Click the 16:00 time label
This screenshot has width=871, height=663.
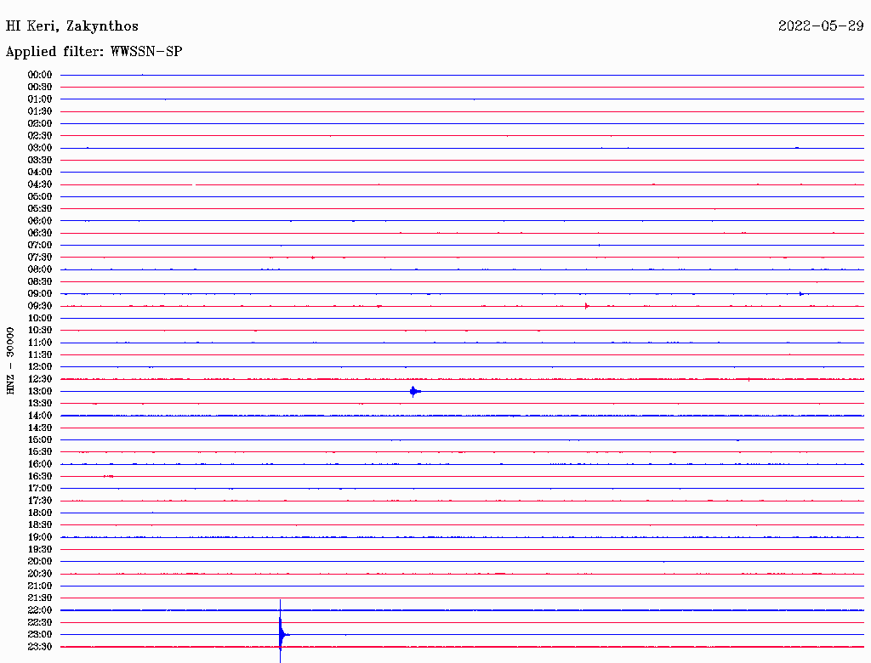pos(40,464)
